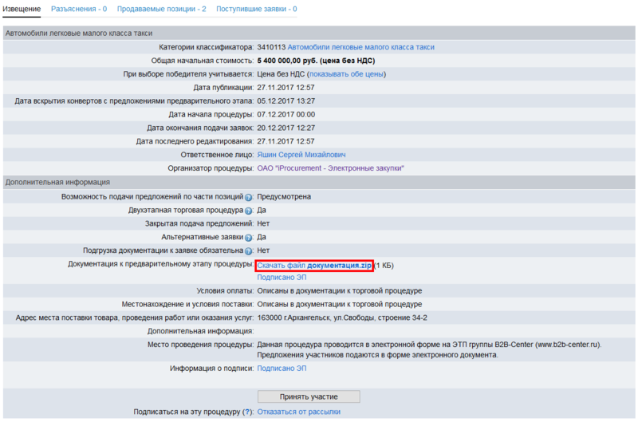Click Подписано ЭП under the documentation file
Screen dimensions: 638x422
pos(282,278)
